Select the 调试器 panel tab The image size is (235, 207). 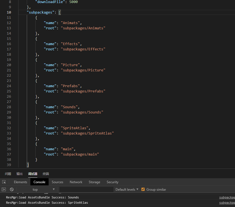point(33,174)
